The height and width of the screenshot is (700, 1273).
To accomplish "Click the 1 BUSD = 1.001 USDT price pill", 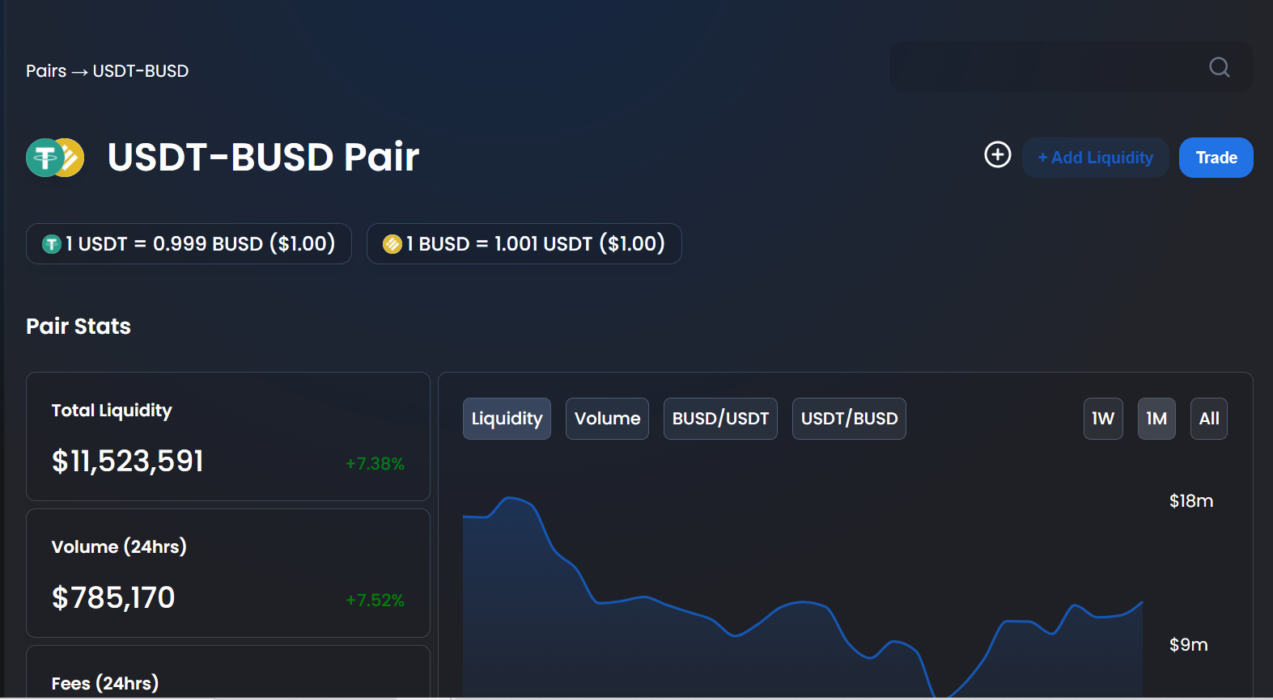I will pos(524,243).
